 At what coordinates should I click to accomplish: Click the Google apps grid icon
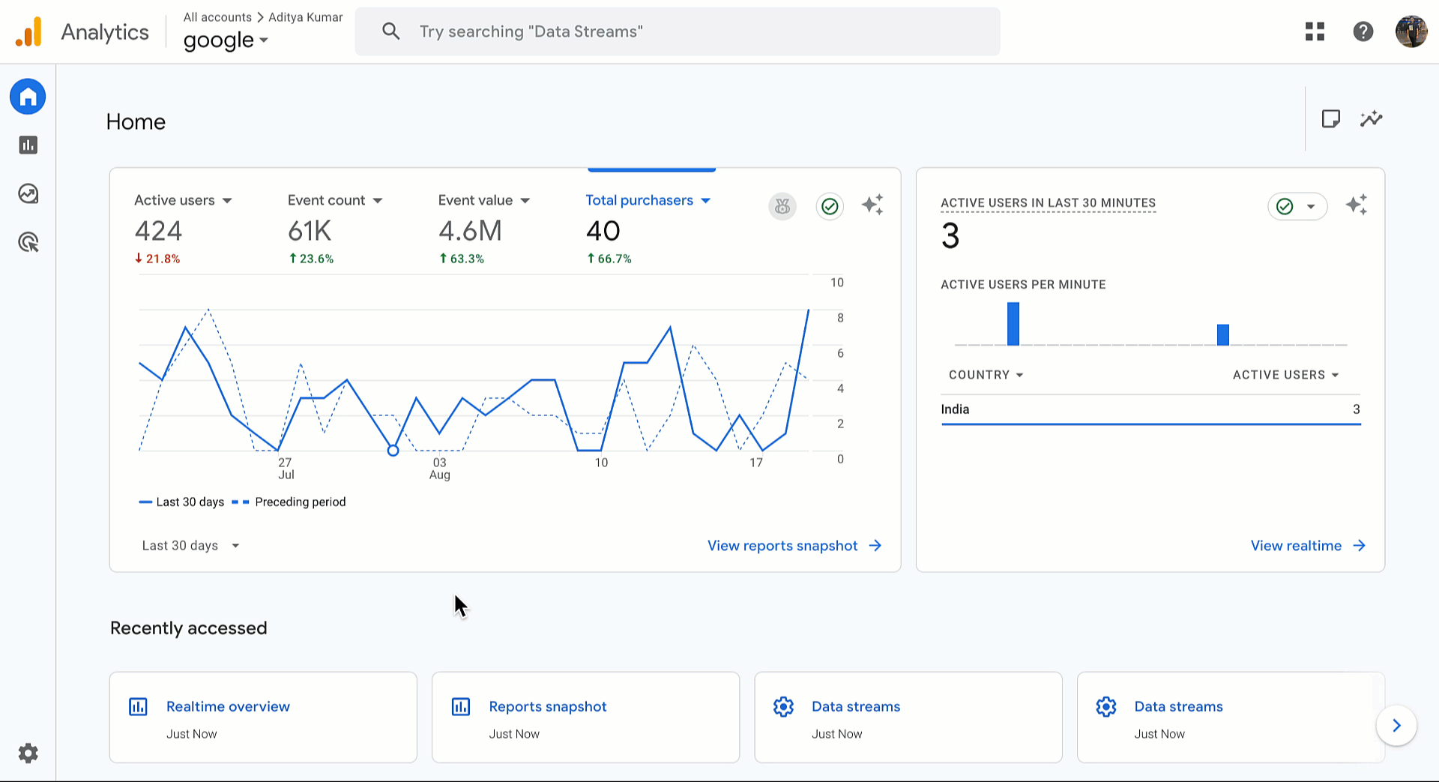pos(1315,31)
